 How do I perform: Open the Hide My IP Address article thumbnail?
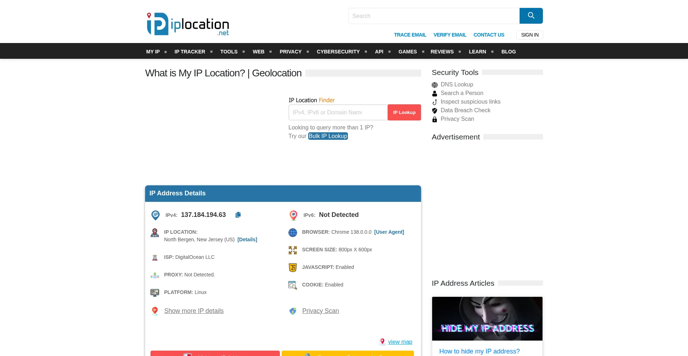click(487, 319)
